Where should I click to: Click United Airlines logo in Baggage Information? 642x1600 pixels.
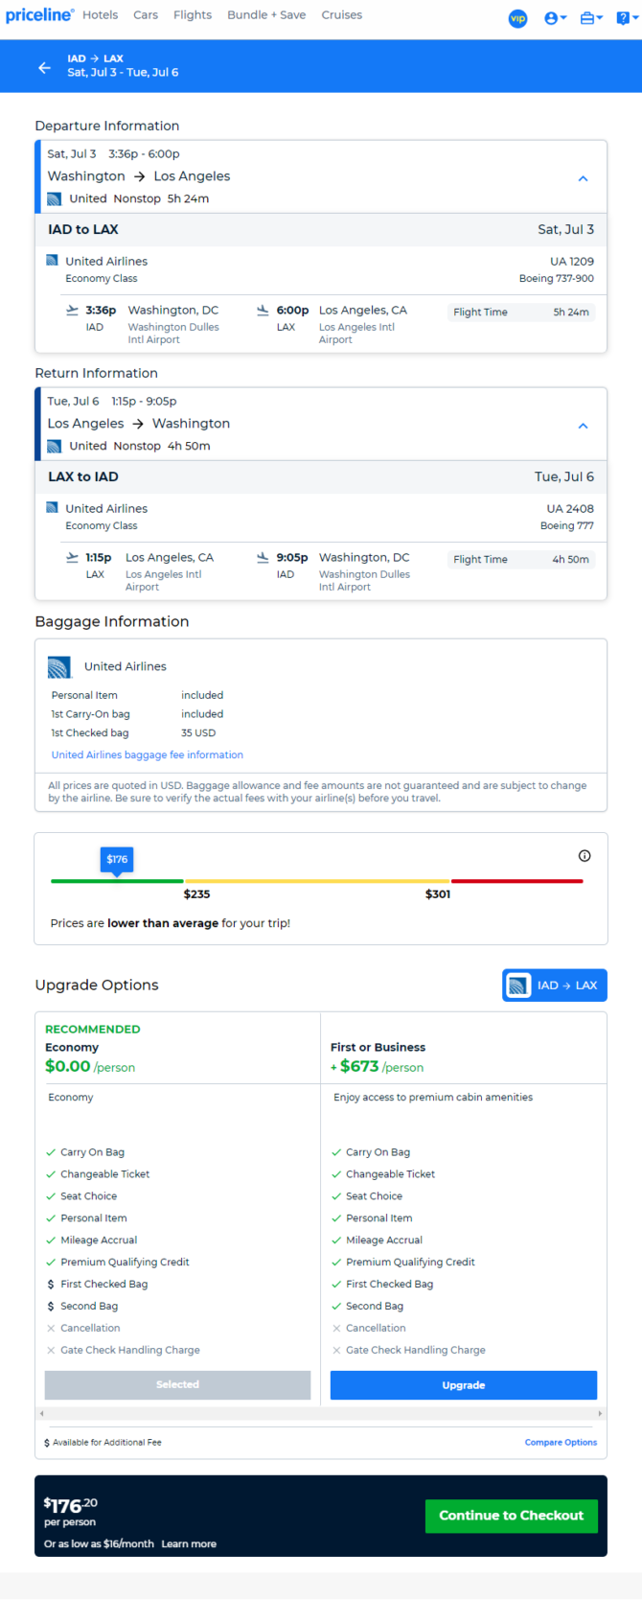coord(59,667)
